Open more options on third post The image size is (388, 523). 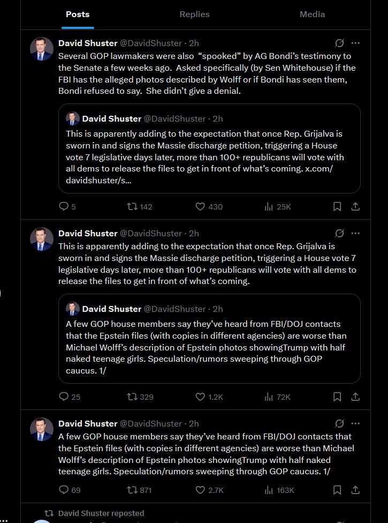click(355, 423)
